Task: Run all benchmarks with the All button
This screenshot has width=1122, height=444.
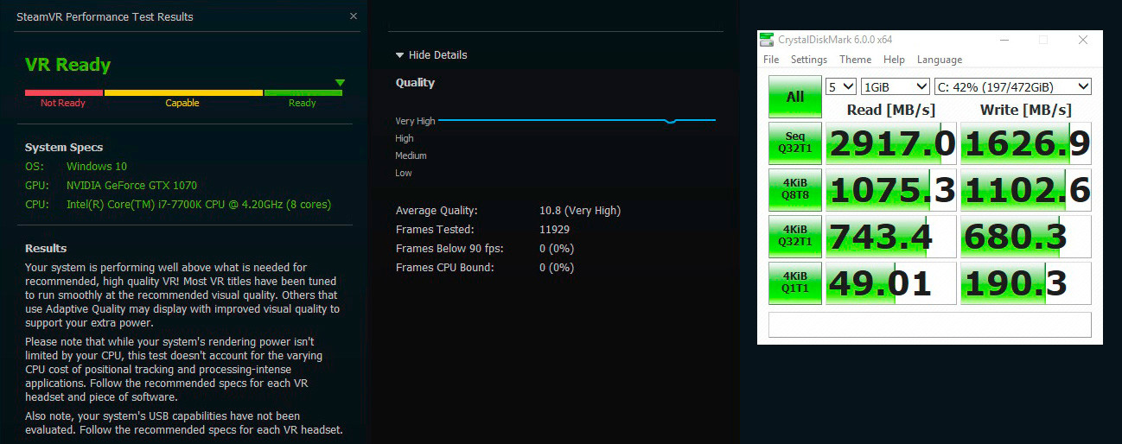Action: 794,97
